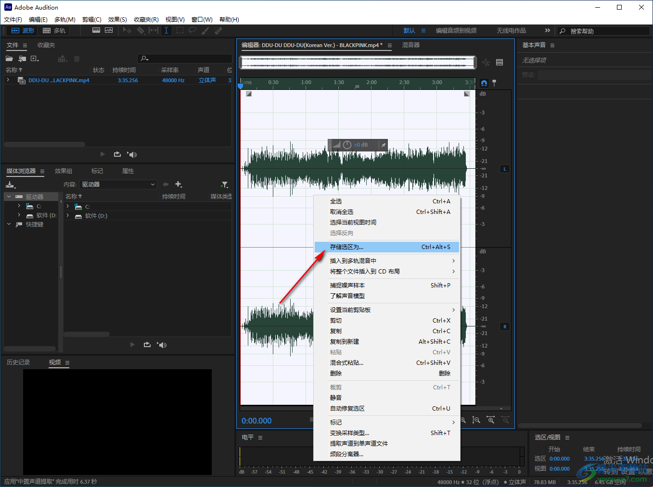Click the Open File folder icon
653x487 pixels.
coord(9,59)
